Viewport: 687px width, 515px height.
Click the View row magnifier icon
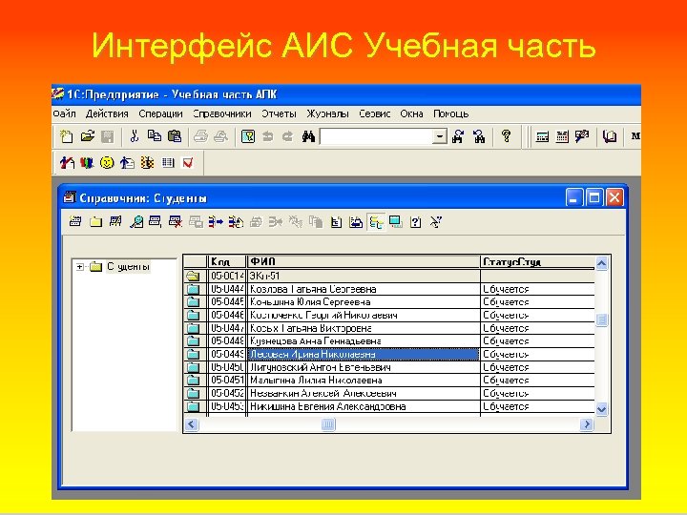point(136,222)
